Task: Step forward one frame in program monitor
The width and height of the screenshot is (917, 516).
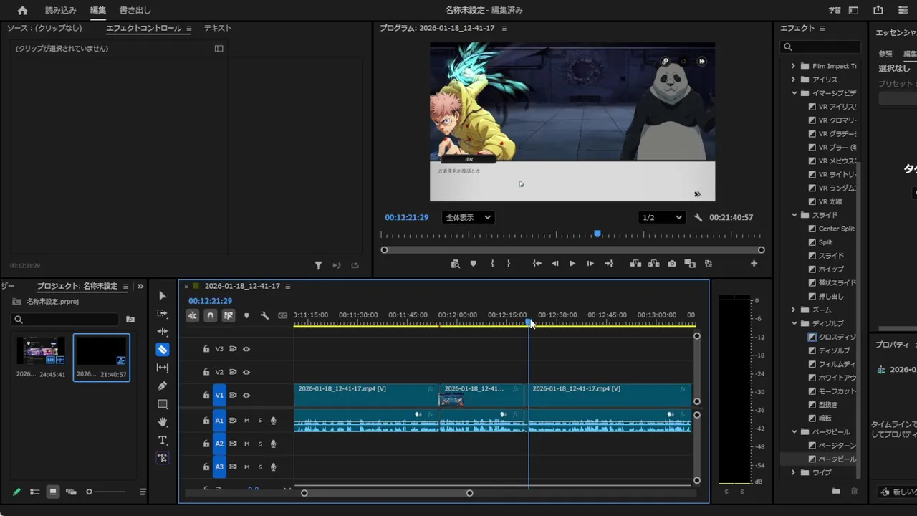Action: (590, 264)
